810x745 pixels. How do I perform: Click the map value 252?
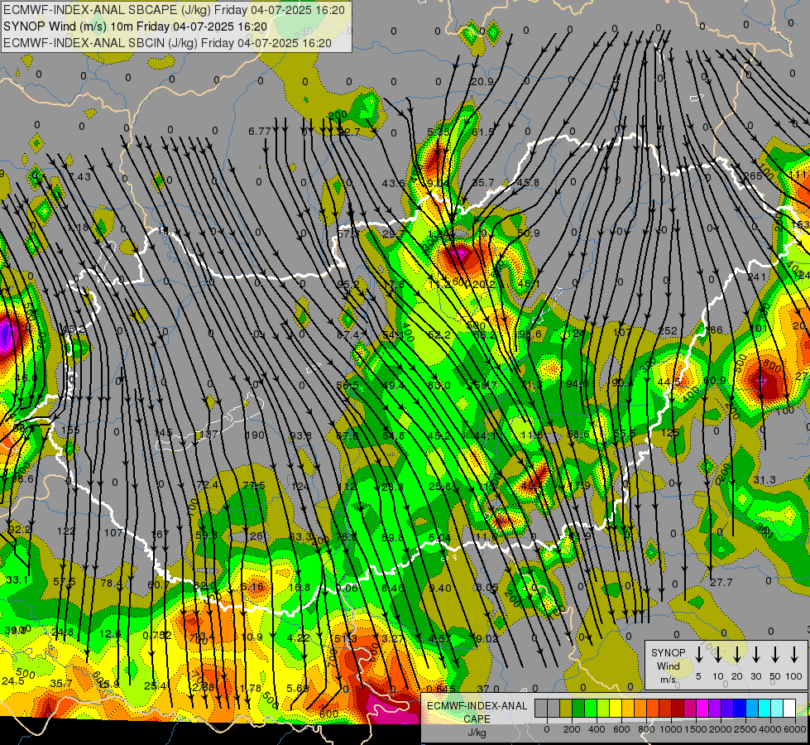click(668, 331)
